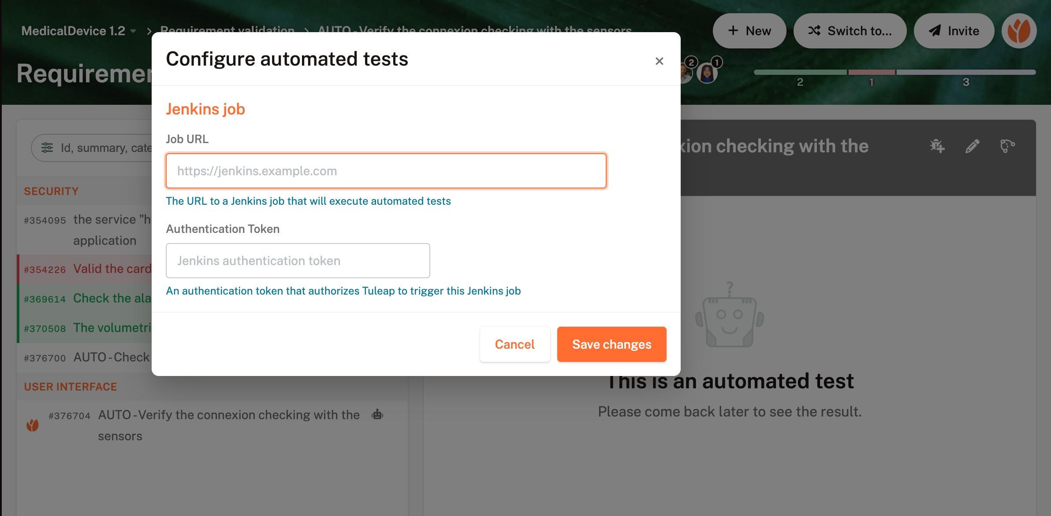
Task: Click the filter sliders icon in search box
Action: (x=47, y=148)
